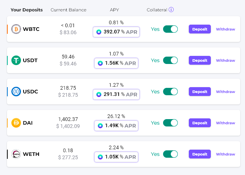Image resolution: width=245 pixels, height=175 pixels.
Task: Disable WBTC collateral toggle
Action: pos(170,29)
